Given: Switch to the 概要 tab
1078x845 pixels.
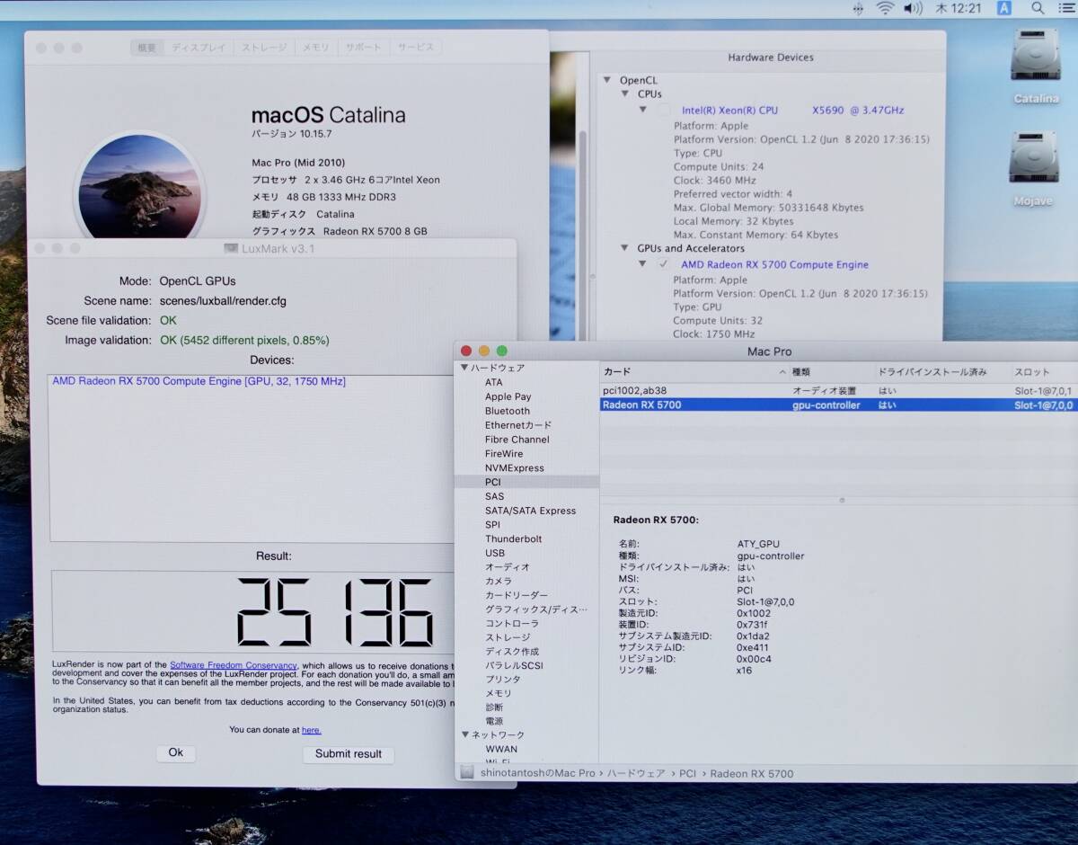Looking at the screenshot, I should [x=146, y=48].
